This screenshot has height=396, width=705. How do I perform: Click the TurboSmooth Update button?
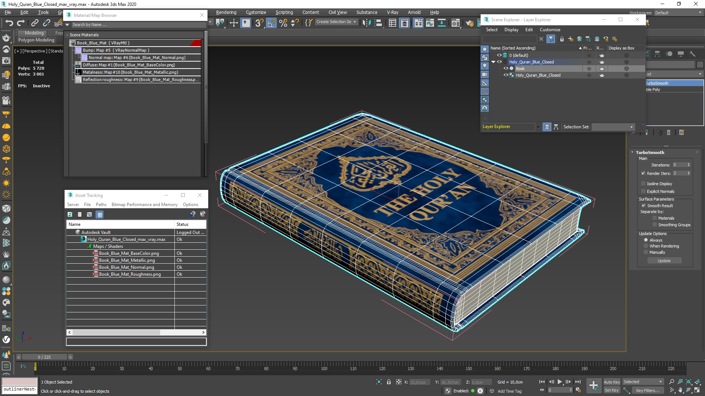click(664, 261)
